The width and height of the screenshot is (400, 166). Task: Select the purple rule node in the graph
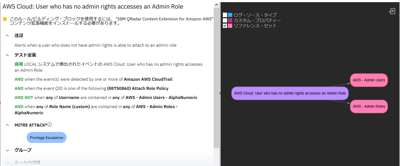pos(290,93)
